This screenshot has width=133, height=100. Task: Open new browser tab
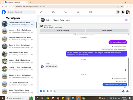tap(30, 2)
